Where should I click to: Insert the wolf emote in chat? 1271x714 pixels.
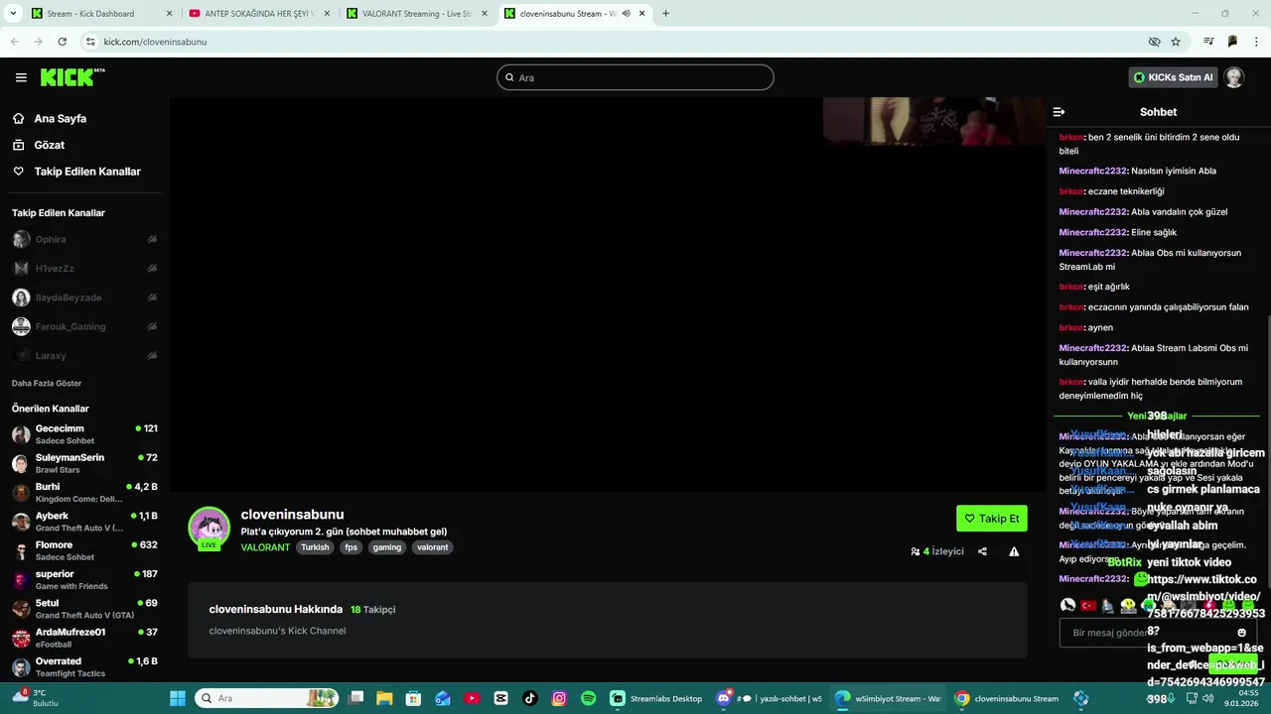[1067, 605]
